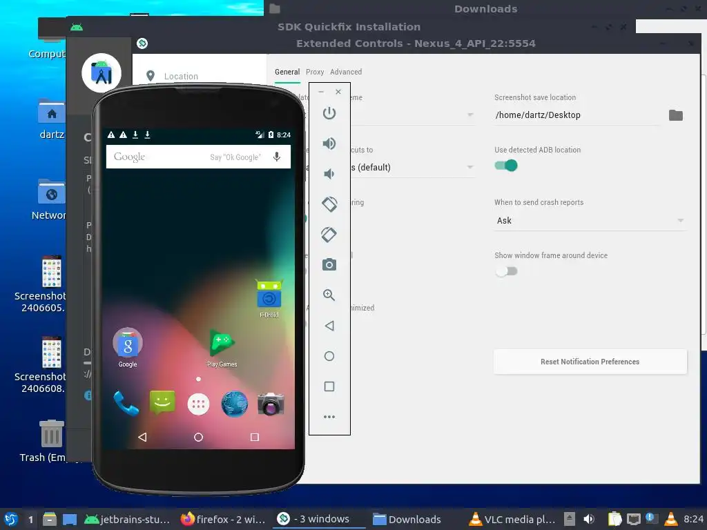Image resolution: width=707 pixels, height=530 pixels.
Task: Activate the emulator zoom magnifier icon
Action: tap(329, 295)
